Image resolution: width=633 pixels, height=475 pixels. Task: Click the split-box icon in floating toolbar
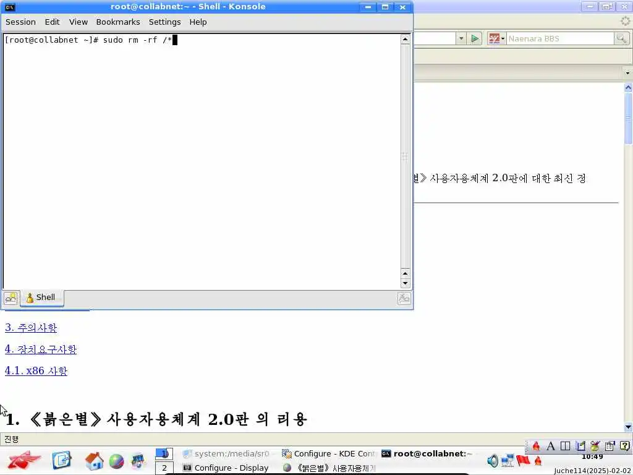565,446
